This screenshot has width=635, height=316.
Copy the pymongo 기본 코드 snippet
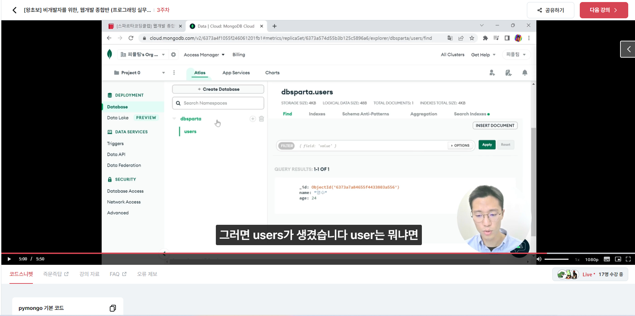click(x=113, y=308)
